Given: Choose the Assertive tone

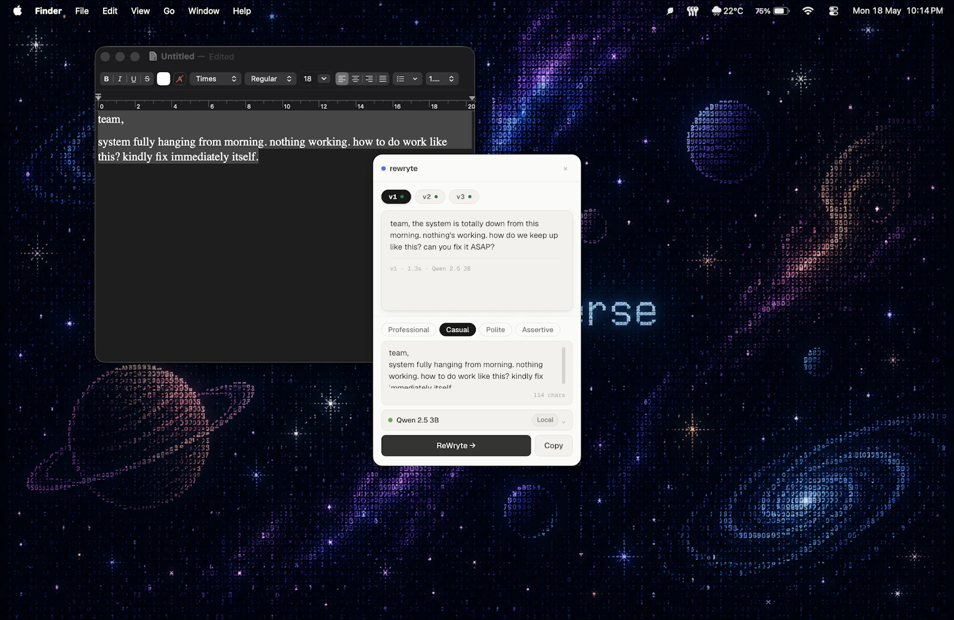Looking at the screenshot, I should click(x=538, y=330).
